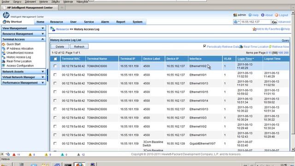Click the Delete button
The height and width of the screenshot is (166, 295).
coord(60,47)
